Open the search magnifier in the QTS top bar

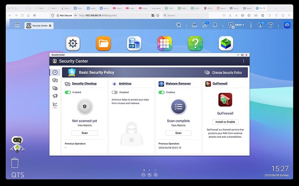(179, 25)
